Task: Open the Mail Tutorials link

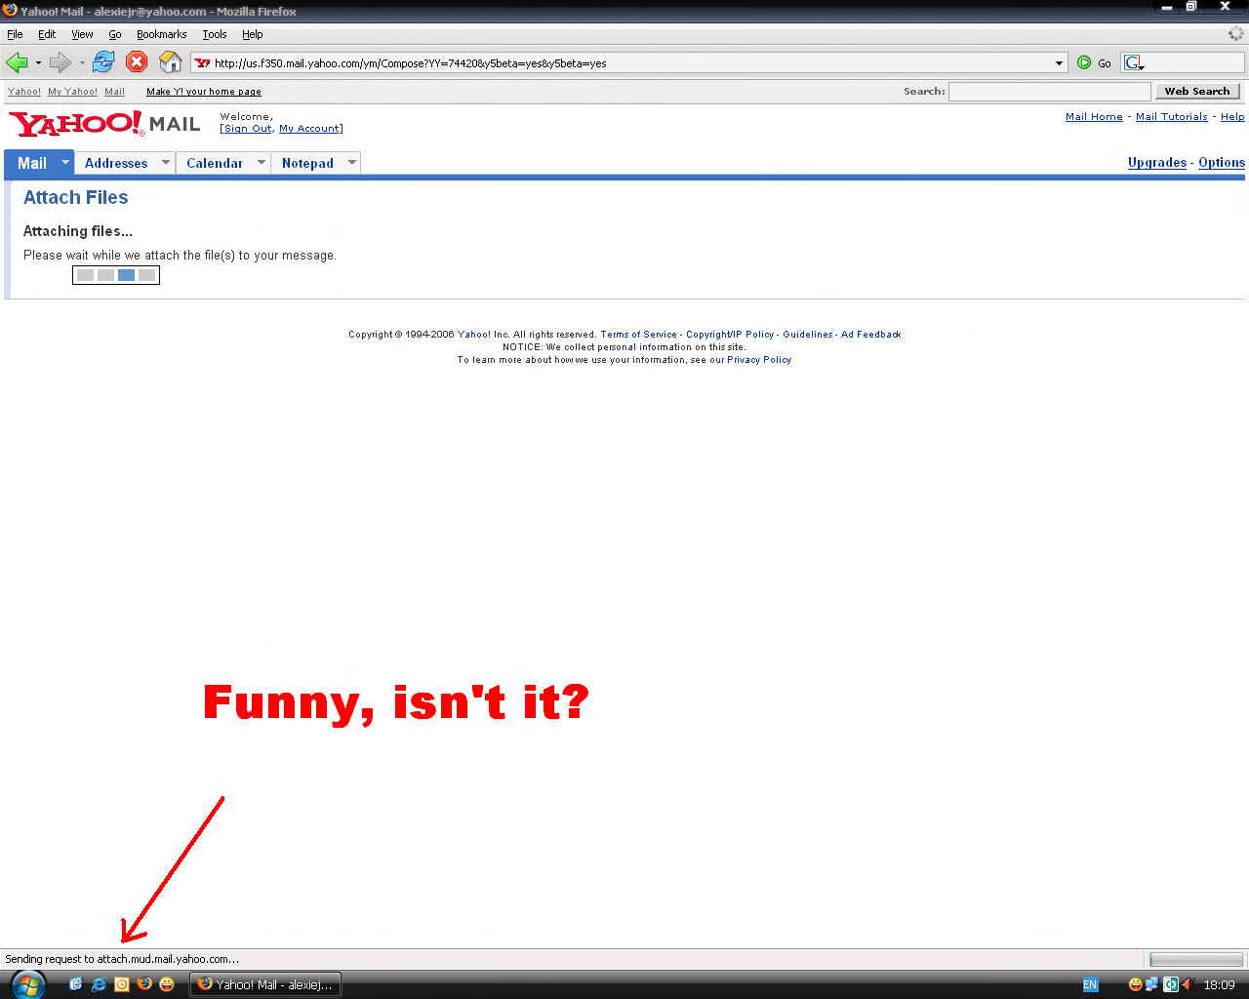Action: pyautogui.click(x=1171, y=116)
